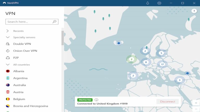Select Argentina from the country list
200x112 pixels.
click(20, 78)
